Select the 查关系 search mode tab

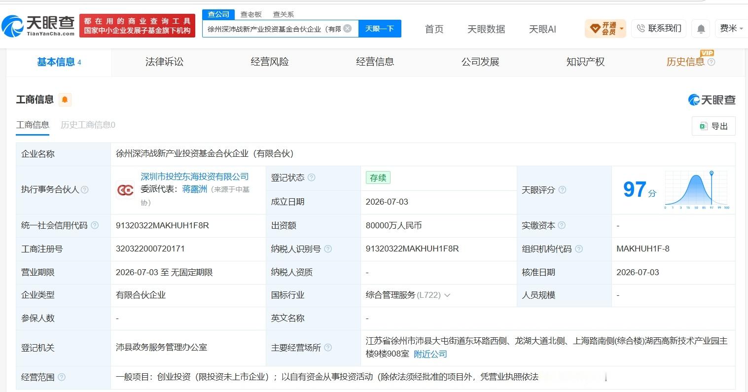[x=283, y=14]
